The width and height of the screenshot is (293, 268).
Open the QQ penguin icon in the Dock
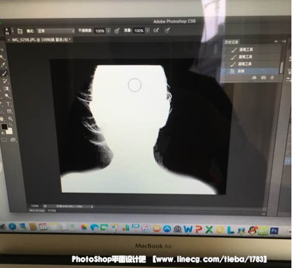[253, 230]
